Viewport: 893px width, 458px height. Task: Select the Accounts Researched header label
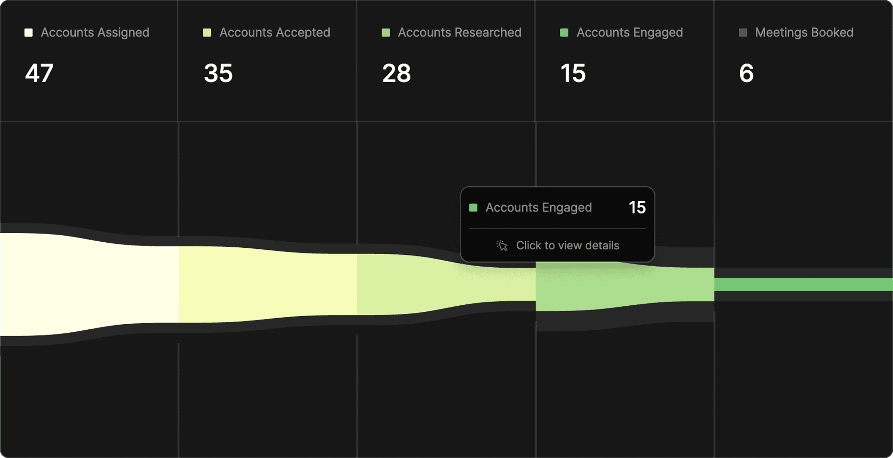pyautogui.click(x=459, y=32)
